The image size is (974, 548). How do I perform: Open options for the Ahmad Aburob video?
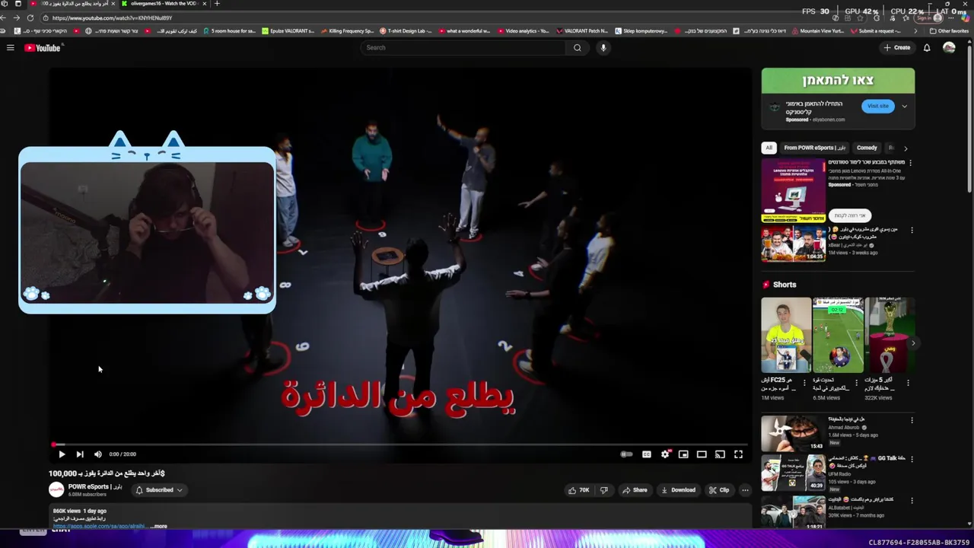(912, 420)
